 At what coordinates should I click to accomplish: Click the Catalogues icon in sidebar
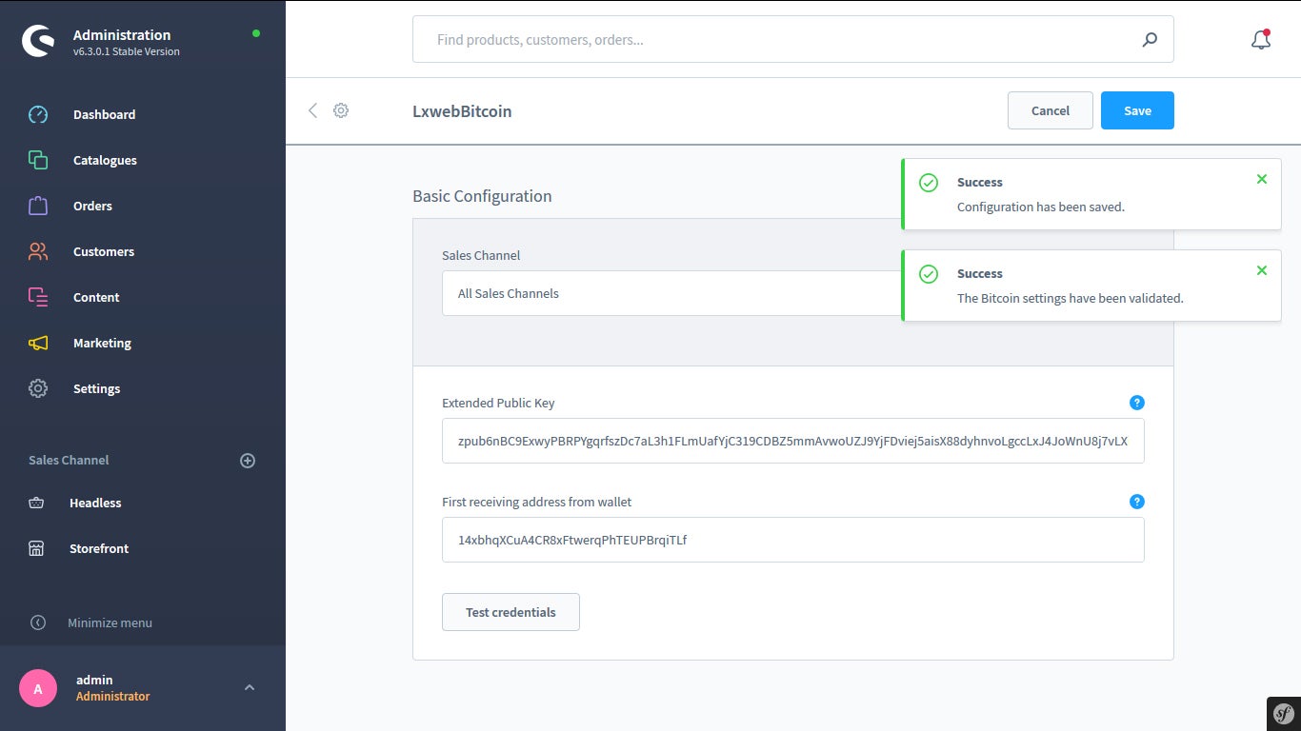tap(38, 160)
